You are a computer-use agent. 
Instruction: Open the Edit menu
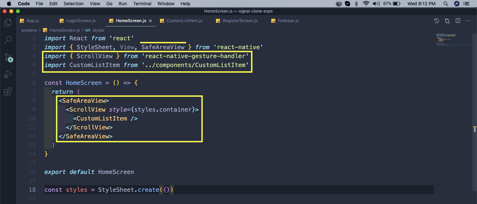tap(53, 4)
